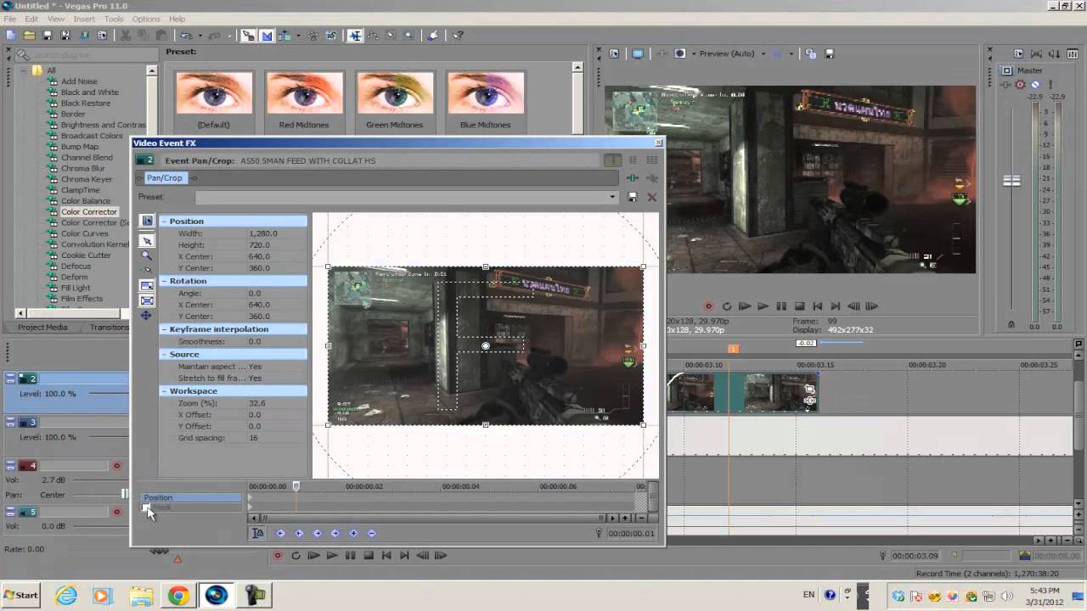Screen dimensions: 1087x611
Task: Toggle Size About Center icon in Pan/Crop
Action: click(x=147, y=300)
